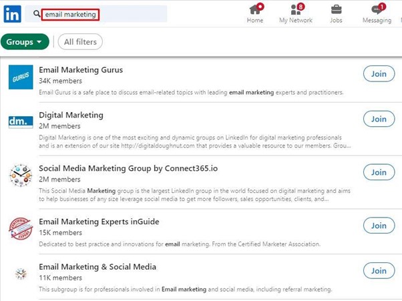Open the Connect365.io clock logo

21,176
